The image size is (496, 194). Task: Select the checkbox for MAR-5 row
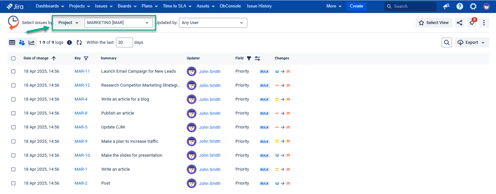13,127
